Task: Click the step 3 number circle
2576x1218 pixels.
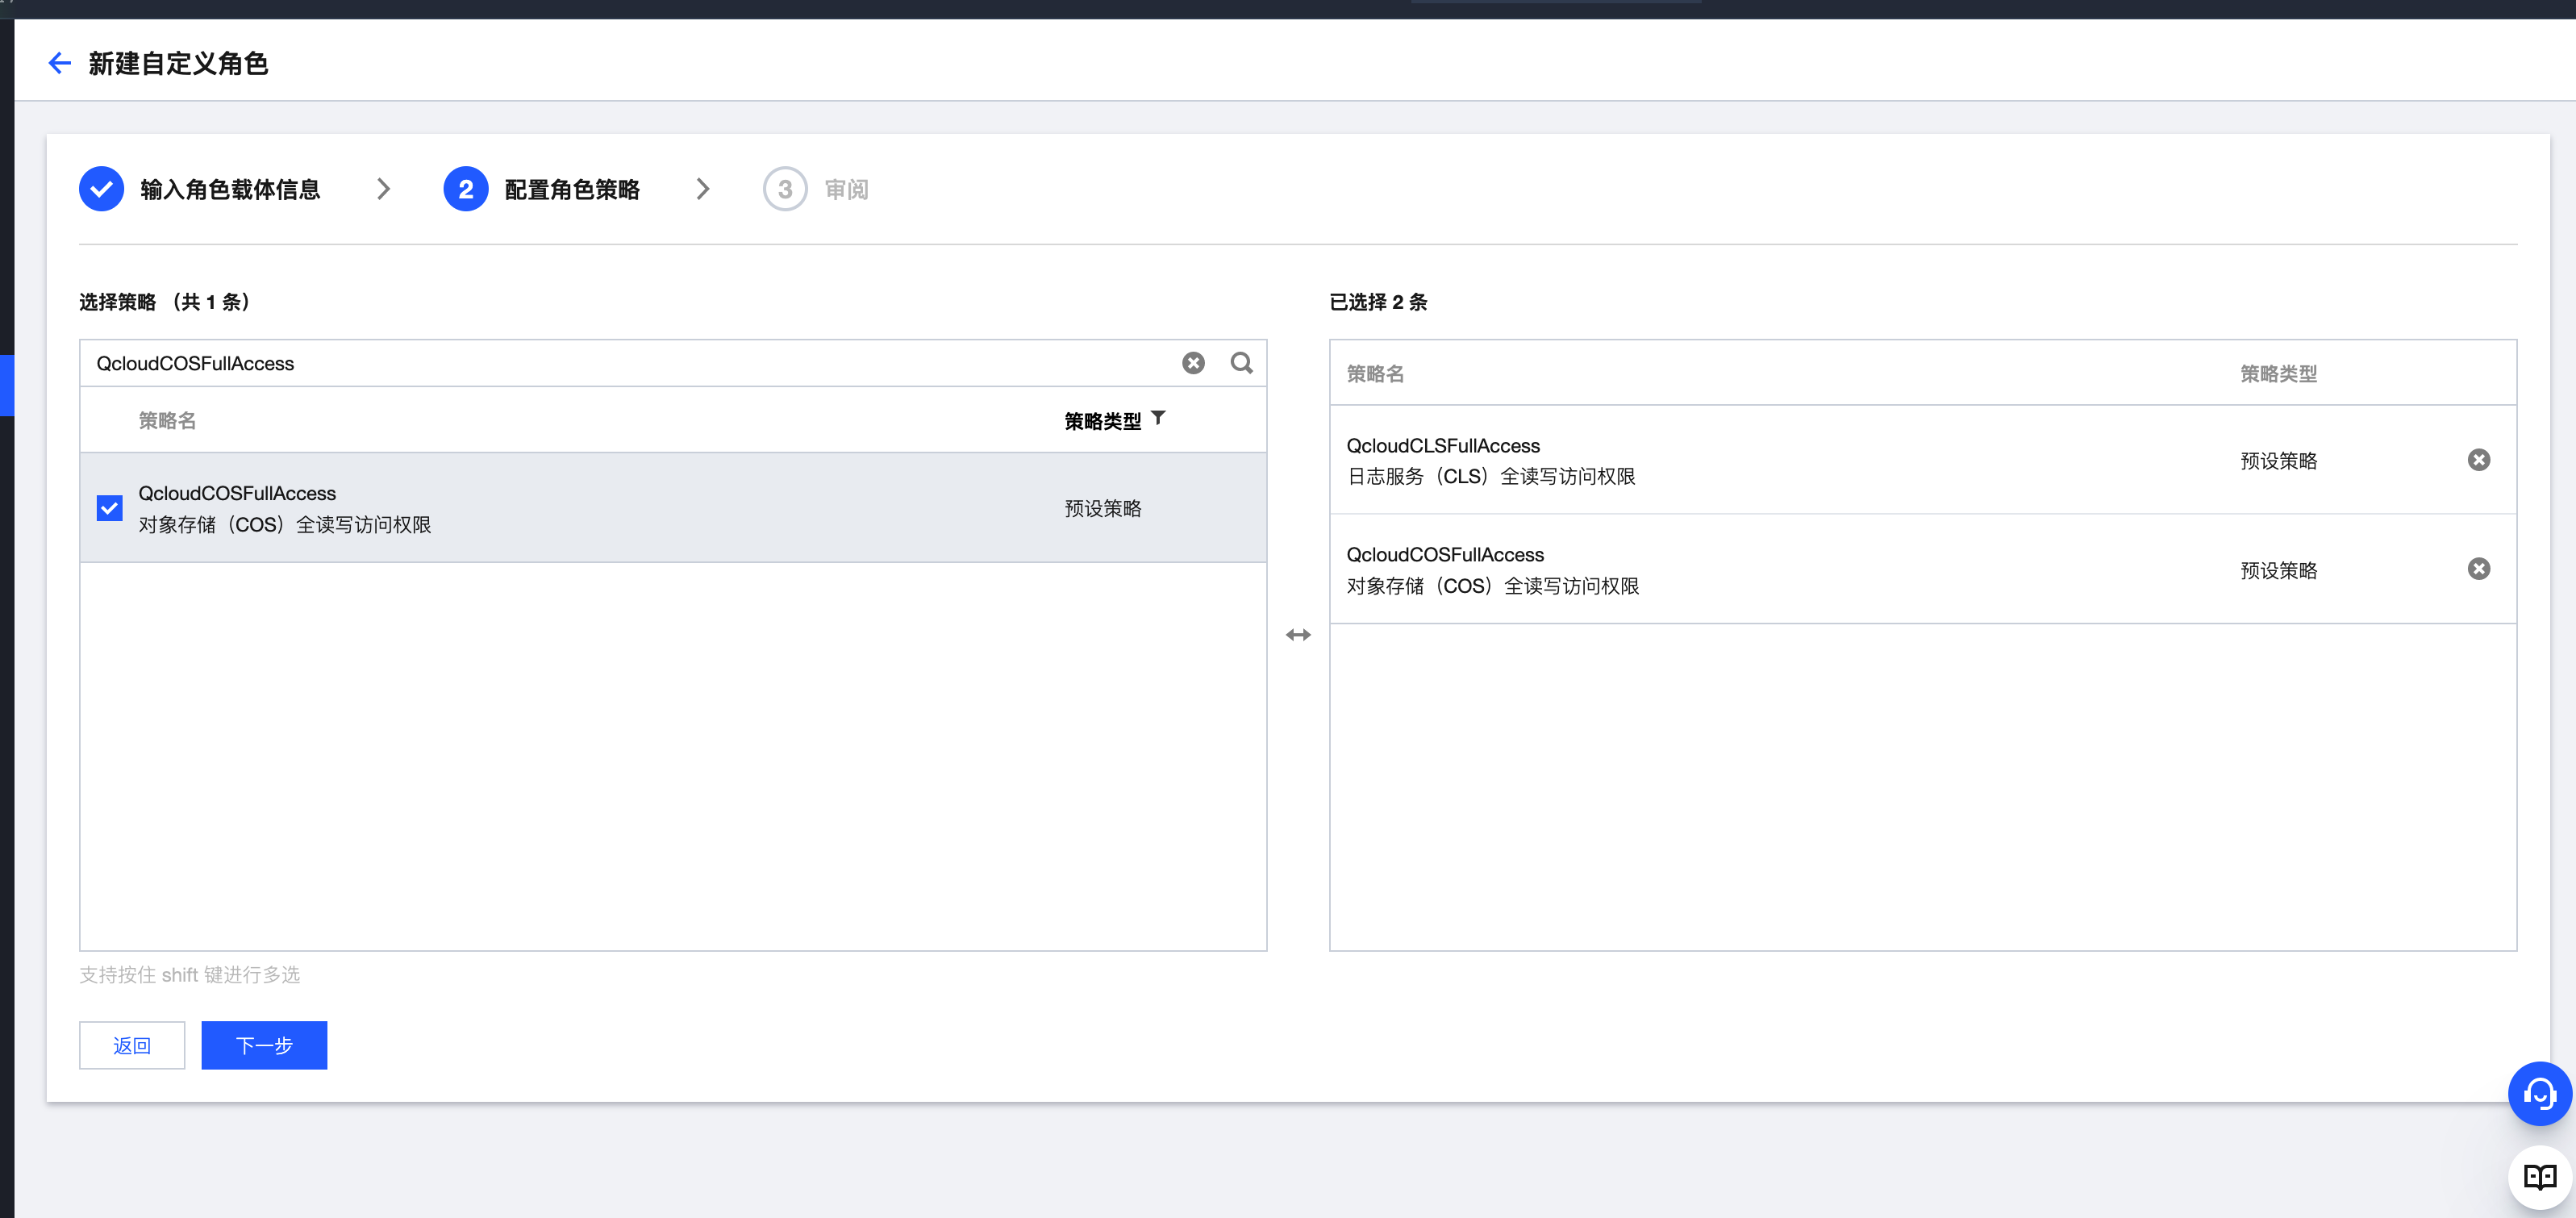Action: (785, 189)
